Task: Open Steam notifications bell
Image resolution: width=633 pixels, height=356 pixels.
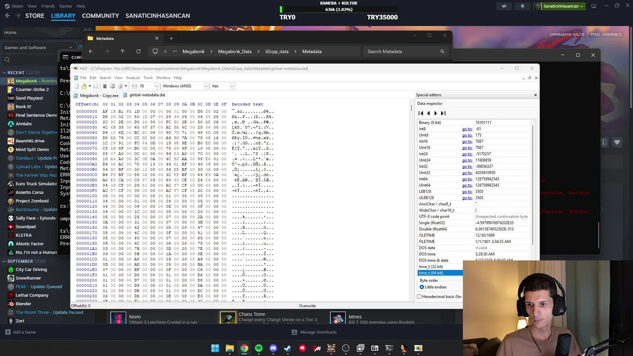Action: click(x=522, y=6)
